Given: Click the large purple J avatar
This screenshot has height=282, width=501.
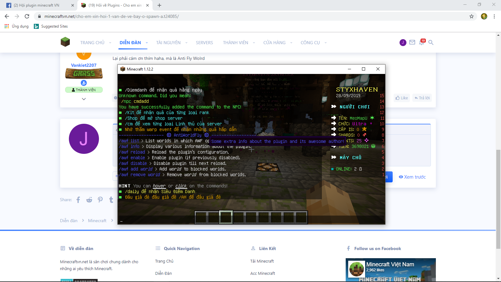Looking at the screenshot, I should click(x=84, y=139).
